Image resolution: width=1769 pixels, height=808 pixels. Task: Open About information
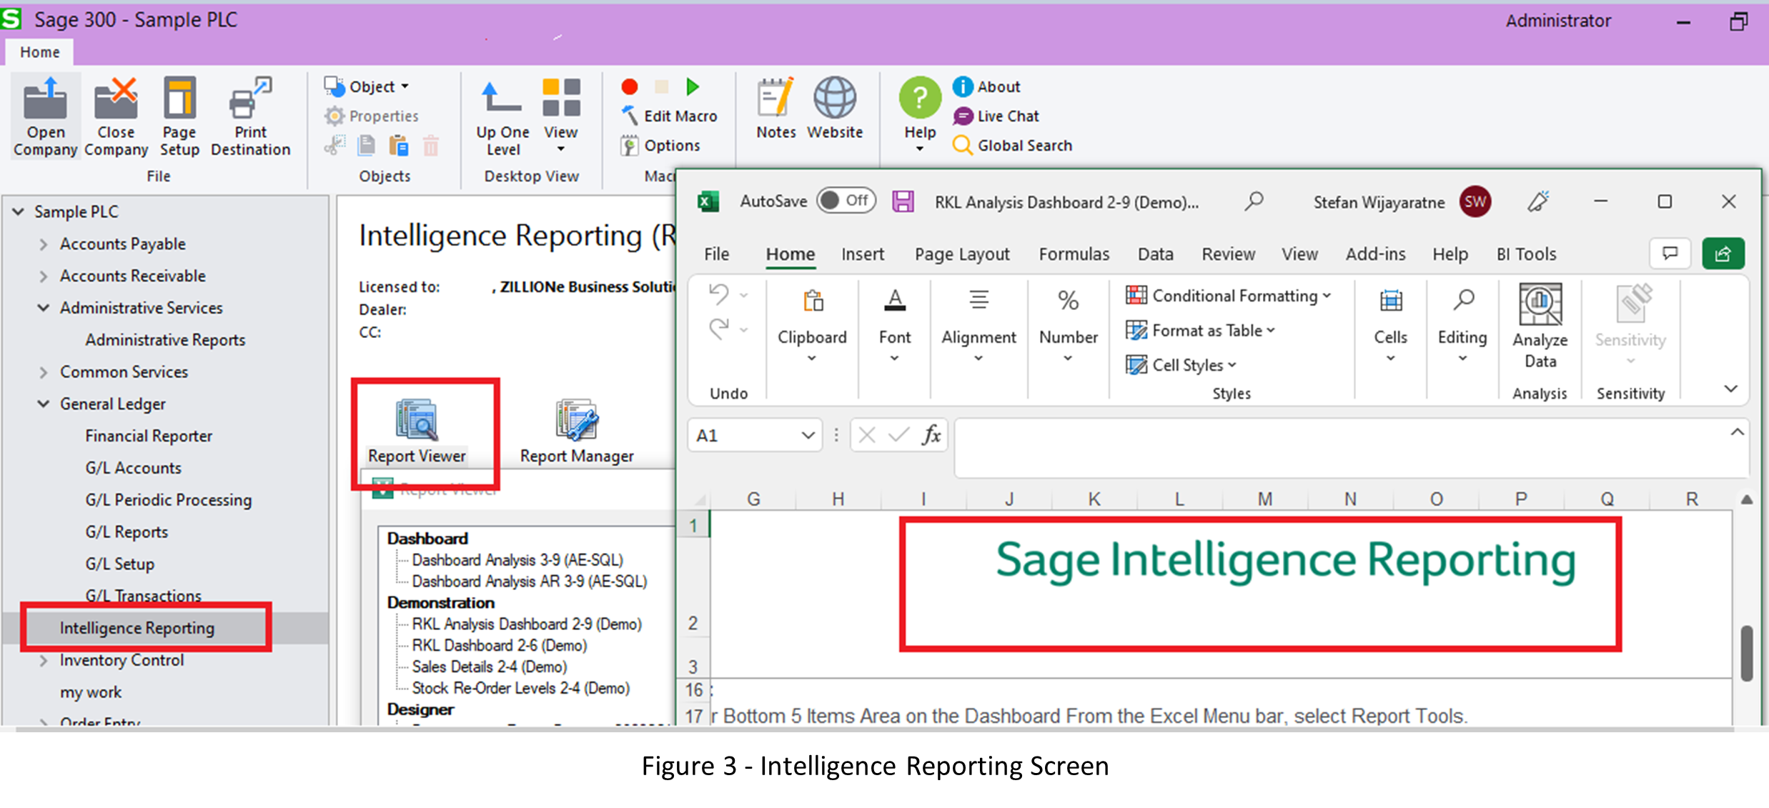click(x=986, y=86)
